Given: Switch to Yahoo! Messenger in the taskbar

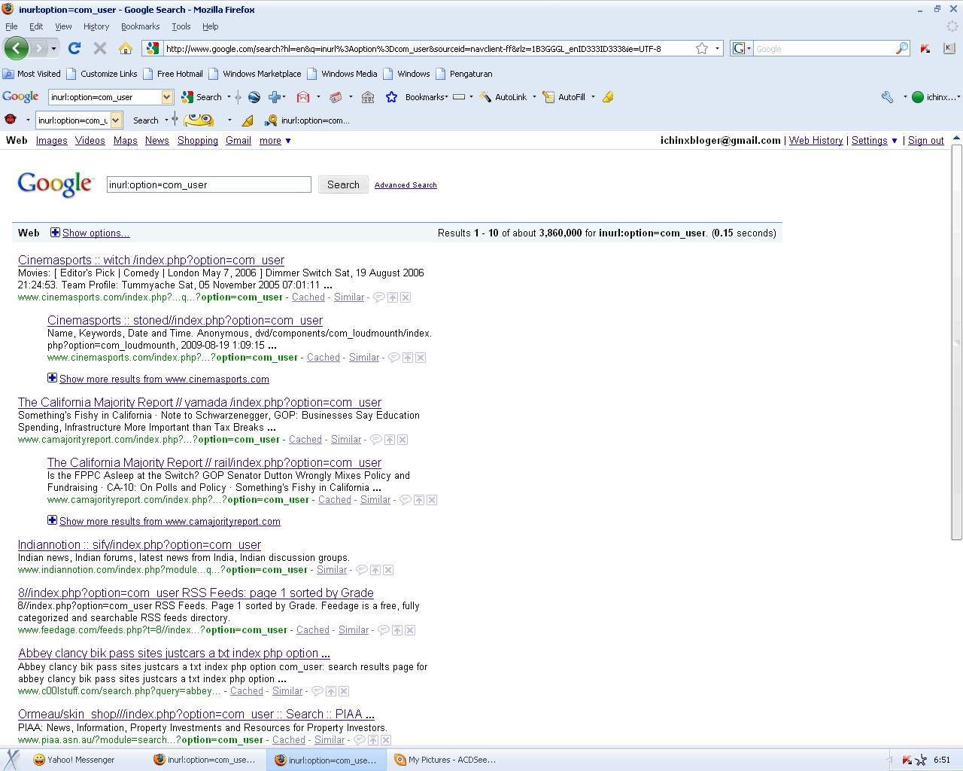Looking at the screenshot, I should [x=75, y=760].
